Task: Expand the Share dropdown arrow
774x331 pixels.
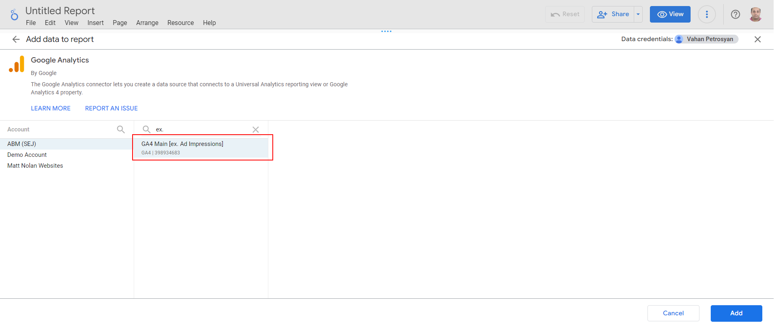Action: click(638, 15)
